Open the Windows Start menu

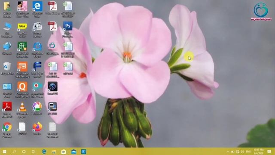[4, 152]
